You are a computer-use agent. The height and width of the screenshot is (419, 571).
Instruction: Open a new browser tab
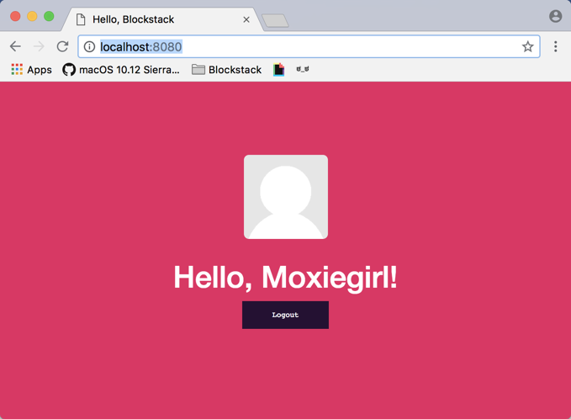(x=275, y=20)
